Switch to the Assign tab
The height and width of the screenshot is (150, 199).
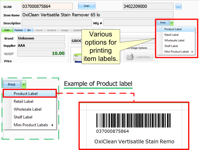coord(65,30)
